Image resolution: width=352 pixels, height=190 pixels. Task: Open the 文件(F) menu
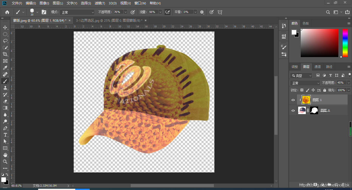tap(17, 3)
